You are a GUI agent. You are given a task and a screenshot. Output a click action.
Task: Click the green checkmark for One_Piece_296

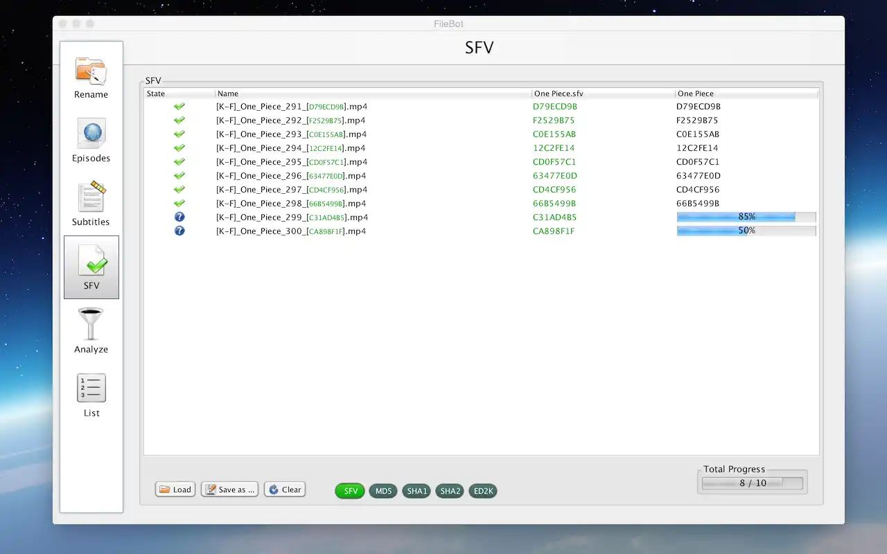coord(179,176)
